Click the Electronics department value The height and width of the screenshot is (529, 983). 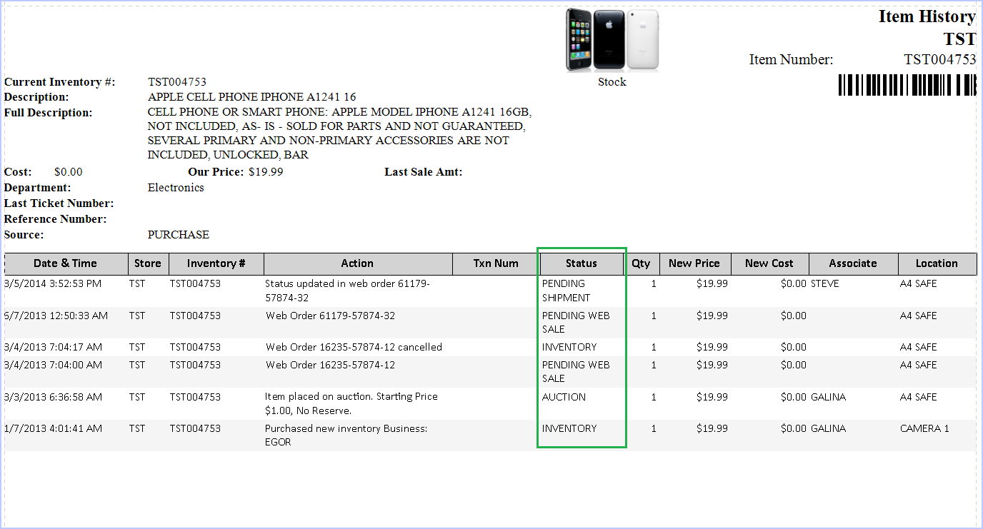tap(176, 188)
